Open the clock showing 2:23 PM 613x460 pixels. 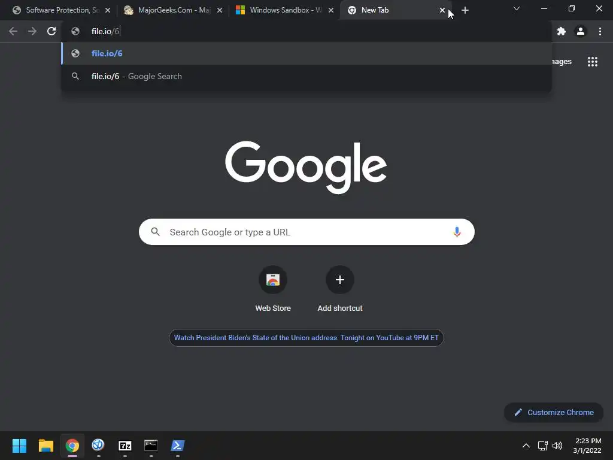click(587, 446)
